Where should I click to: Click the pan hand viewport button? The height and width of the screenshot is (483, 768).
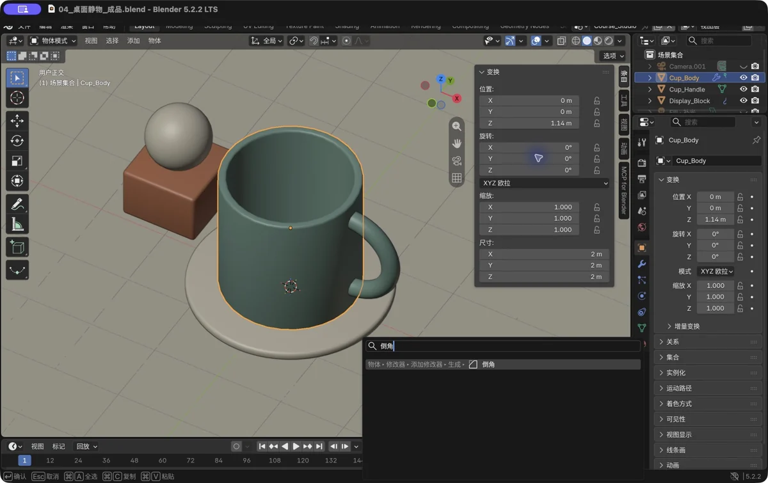click(456, 144)
